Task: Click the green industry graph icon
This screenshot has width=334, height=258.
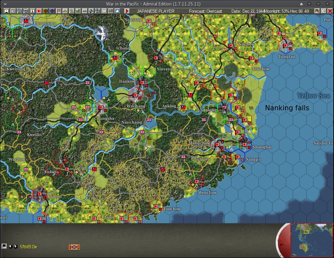Action: [78, 11]
